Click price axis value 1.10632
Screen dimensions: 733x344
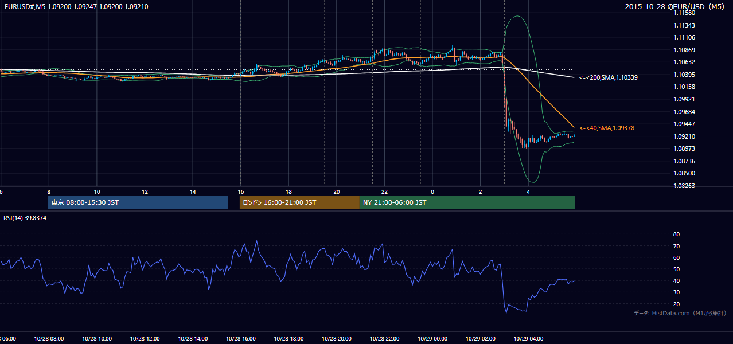coord(684,62)
